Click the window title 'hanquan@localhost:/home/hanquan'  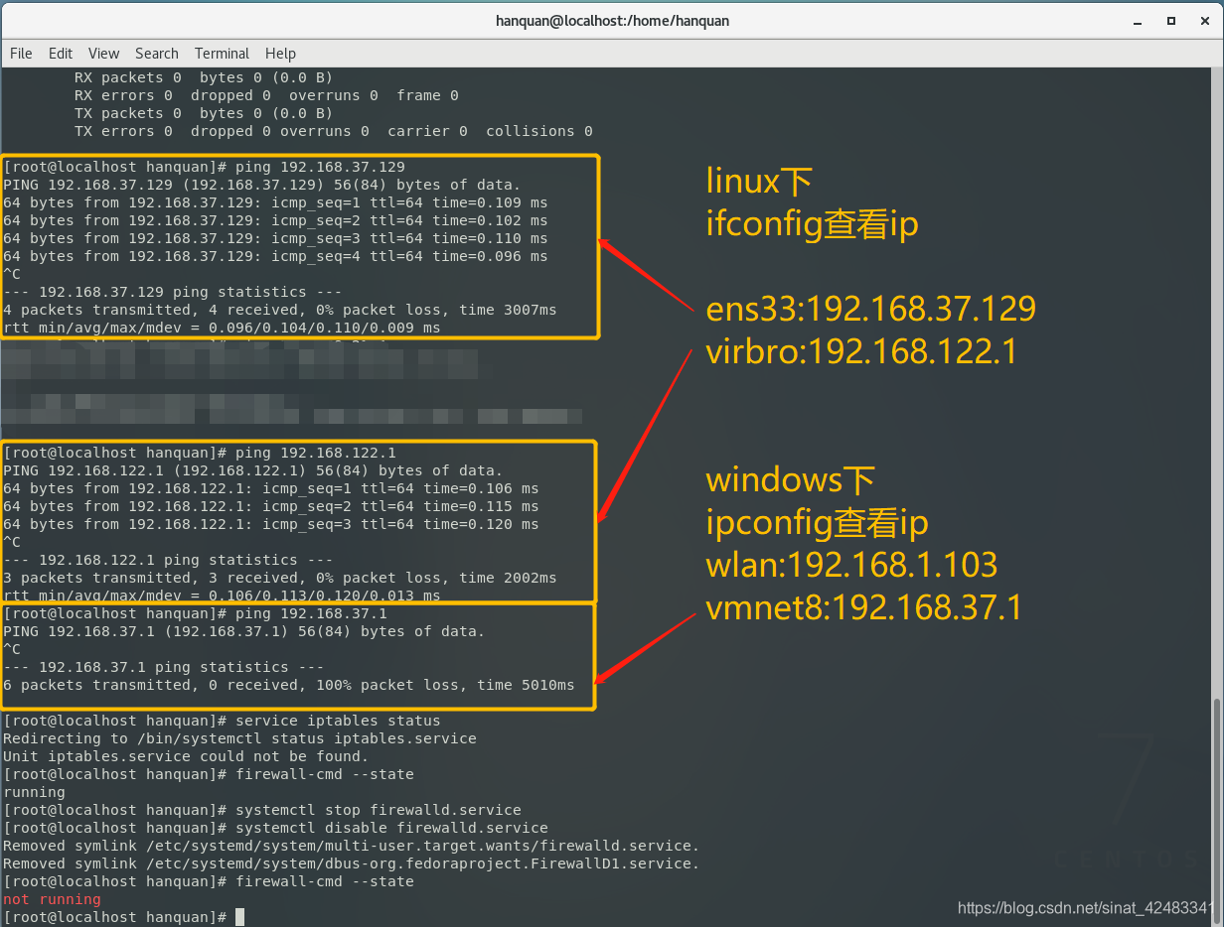(611, 21)
